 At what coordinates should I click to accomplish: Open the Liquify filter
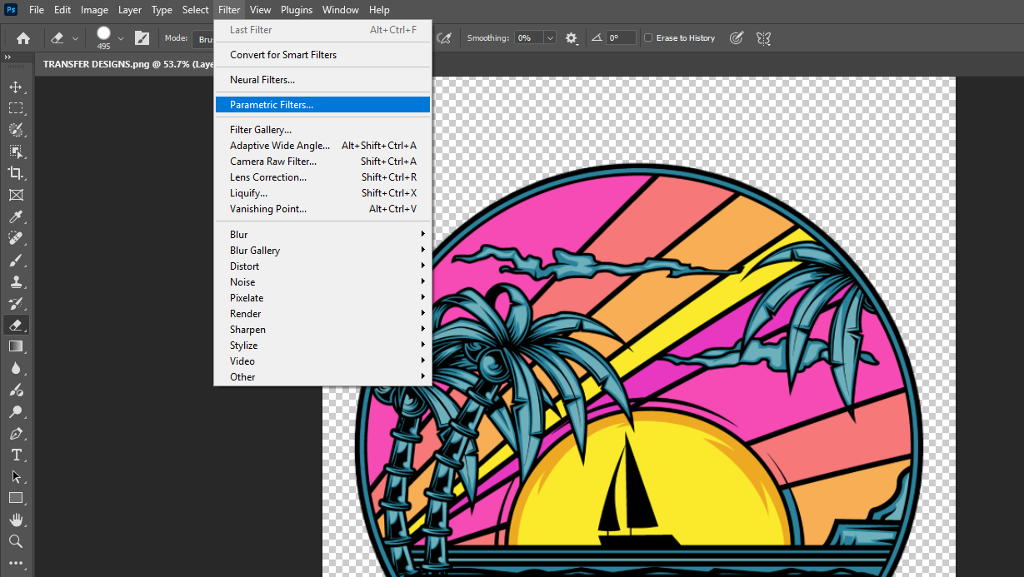(x=322, y=192)
